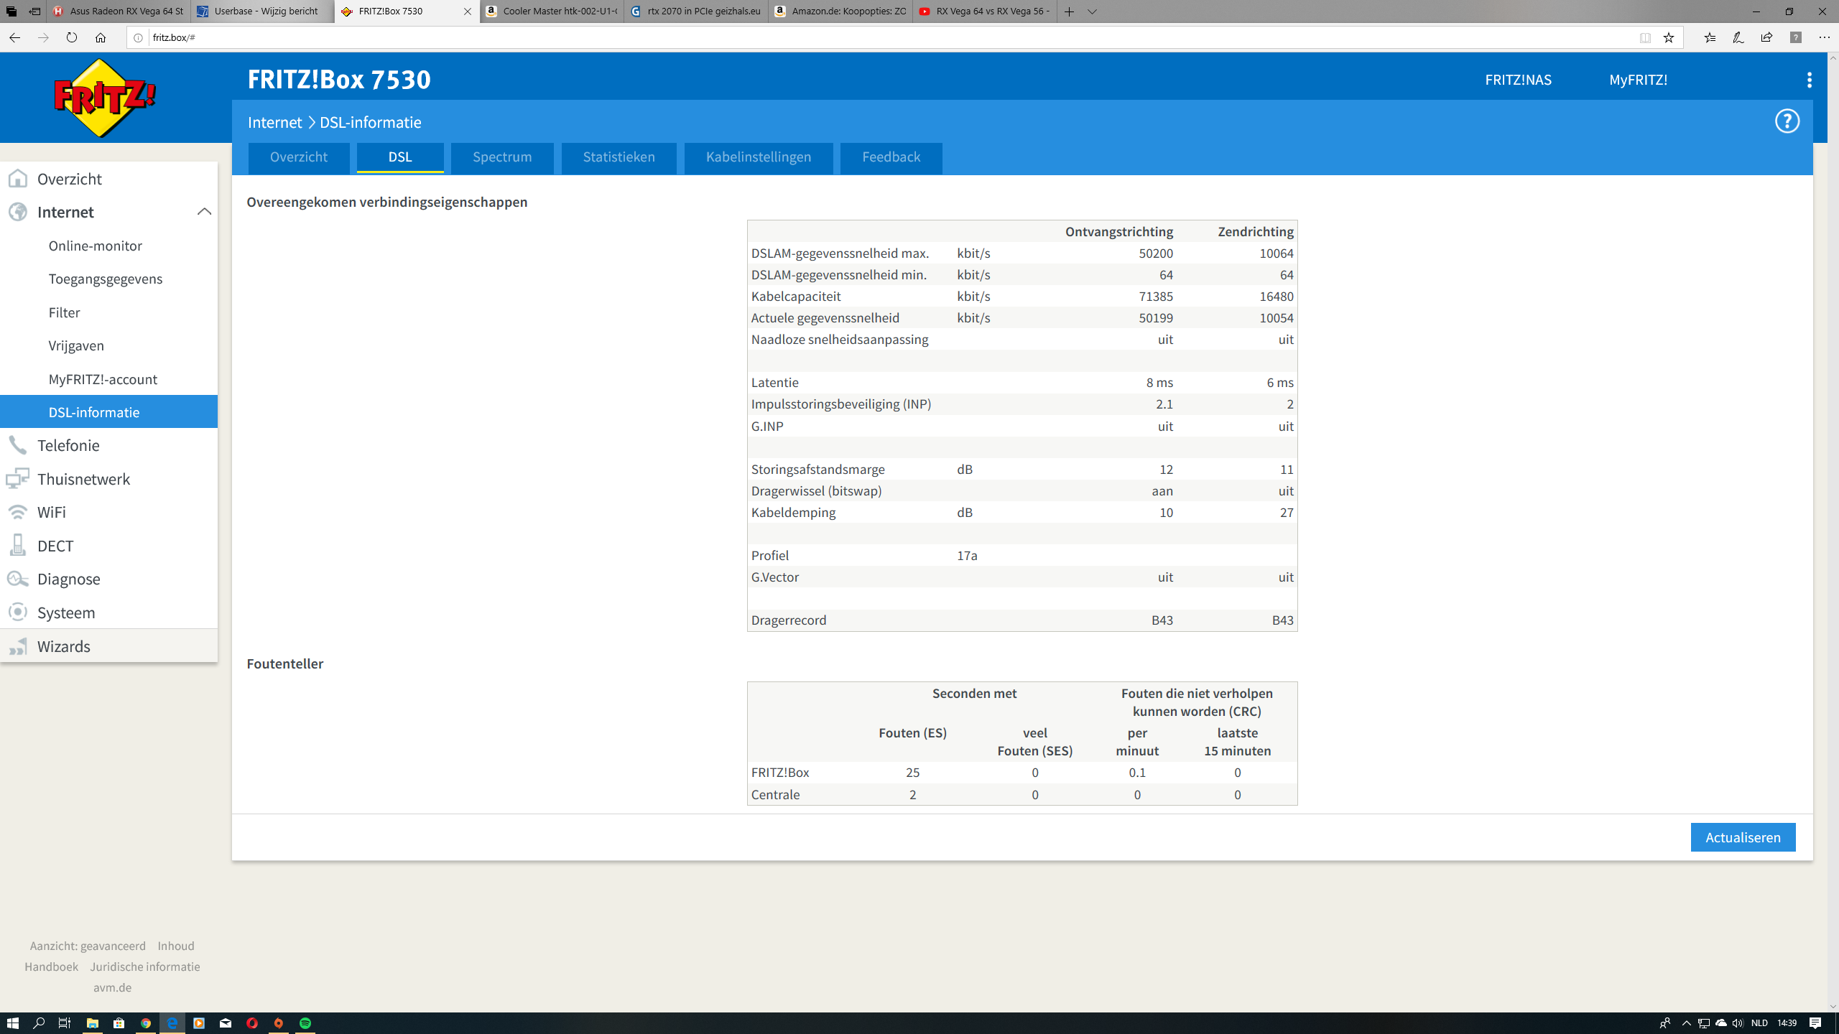This screenshot has height=1034, width=1839.
Task: Add page to favorites with star
Action: 1669,37
